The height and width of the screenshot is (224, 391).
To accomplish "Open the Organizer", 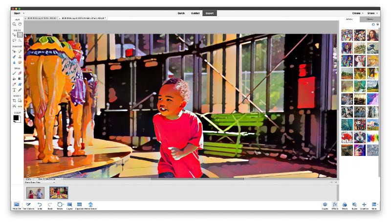I will tap(79, 205).
